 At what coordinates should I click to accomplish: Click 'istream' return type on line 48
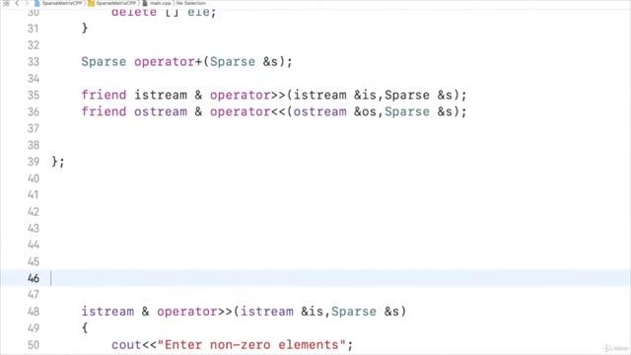pyautogui.click(x=107, y=312)
